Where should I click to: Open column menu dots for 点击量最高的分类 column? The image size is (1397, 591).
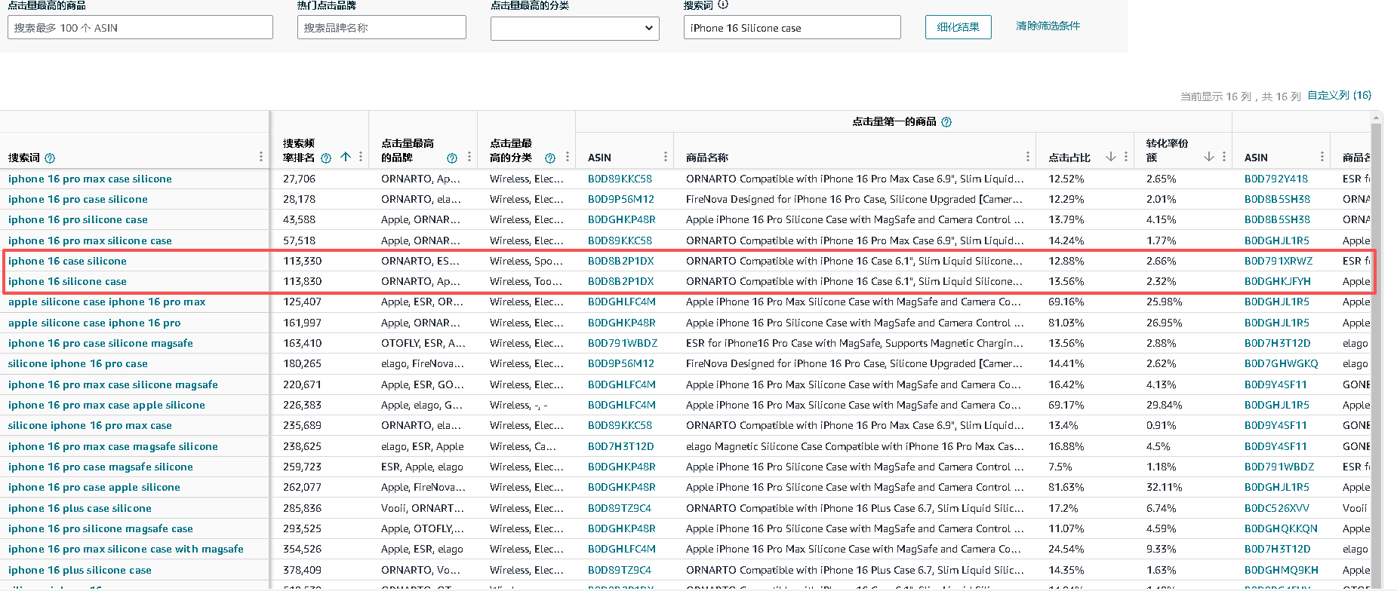(568, 157)
